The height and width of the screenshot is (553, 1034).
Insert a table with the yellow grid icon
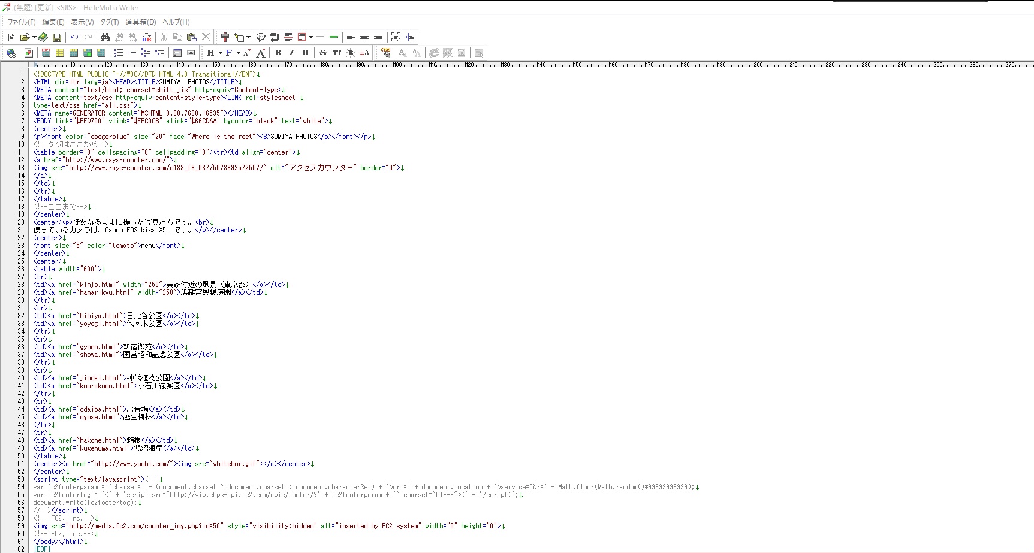[59, 53]
